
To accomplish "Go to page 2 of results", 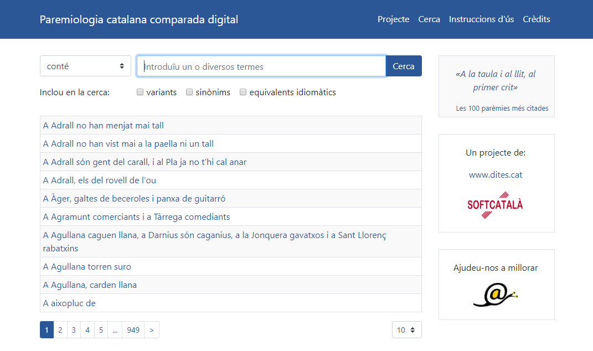I will tap(60, 330).
